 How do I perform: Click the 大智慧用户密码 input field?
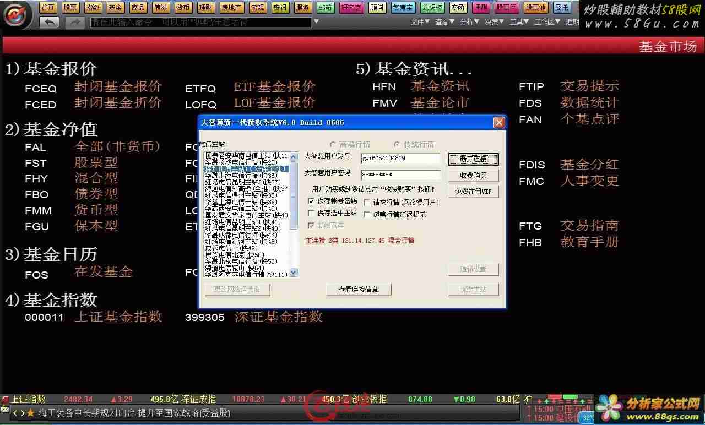(401, 175)
